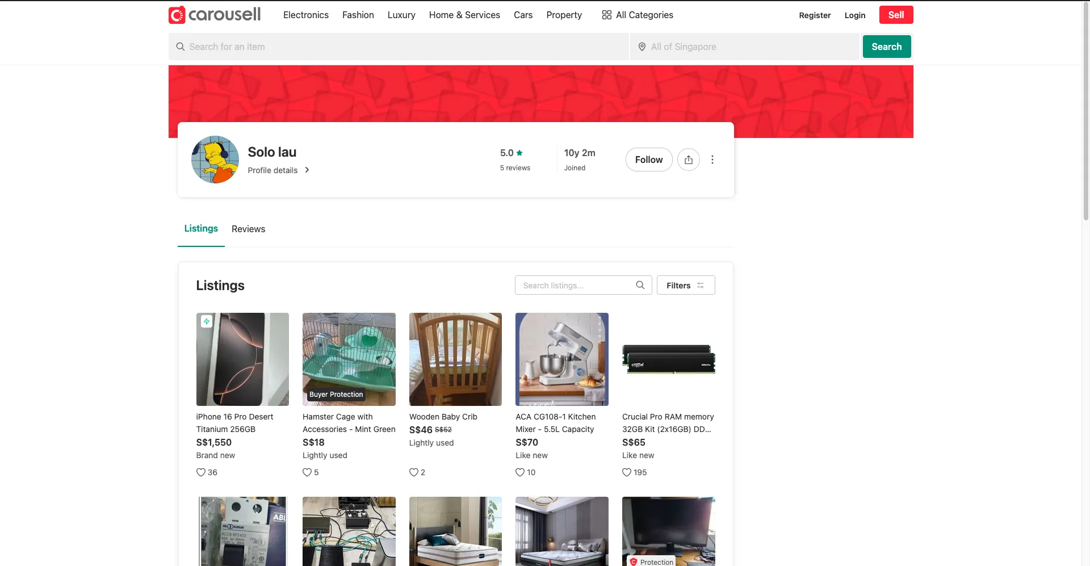Viewport: 1090px width, 566px height.
Task: Click the green star rating icon
Action: pyautogui.click(x=519, y=153)
